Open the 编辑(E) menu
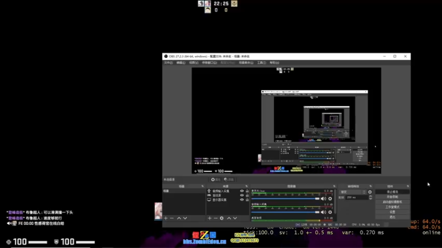This screenshot has width=442, height=248. [181, 63]
